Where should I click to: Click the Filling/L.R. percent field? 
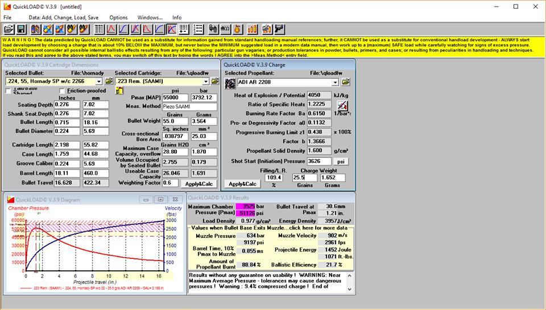point(274,178)
